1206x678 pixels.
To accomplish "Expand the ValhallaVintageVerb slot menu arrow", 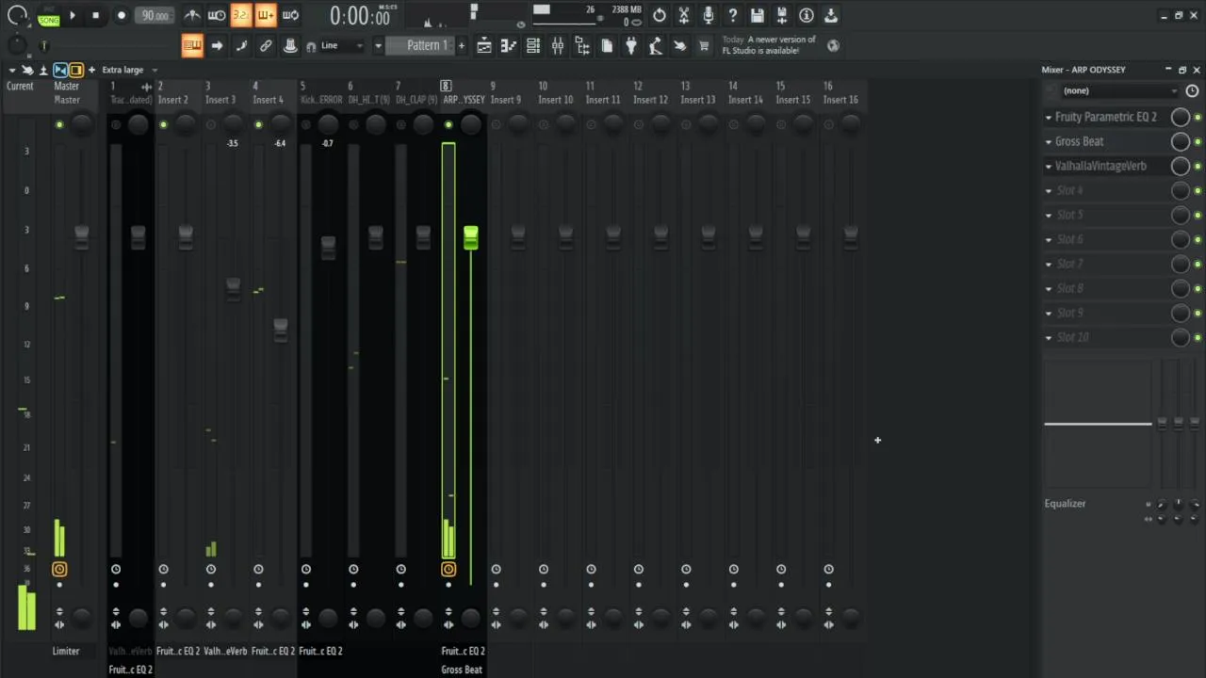I will tap(1048, 167).
